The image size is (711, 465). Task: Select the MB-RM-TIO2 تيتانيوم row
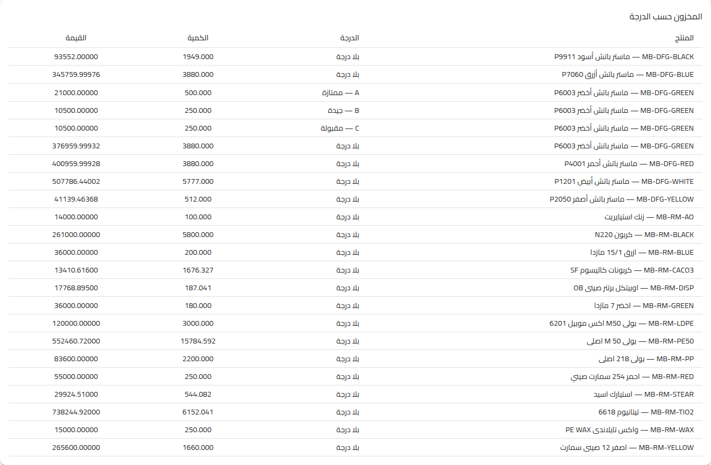tap(356, 412)
